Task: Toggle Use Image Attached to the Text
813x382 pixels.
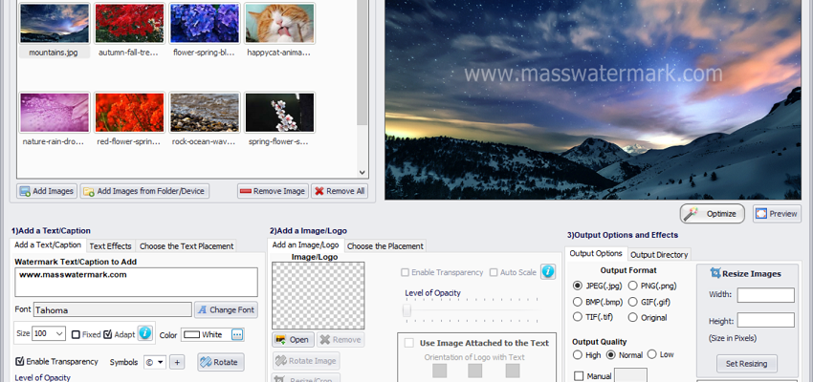Action: pos(409,343)
